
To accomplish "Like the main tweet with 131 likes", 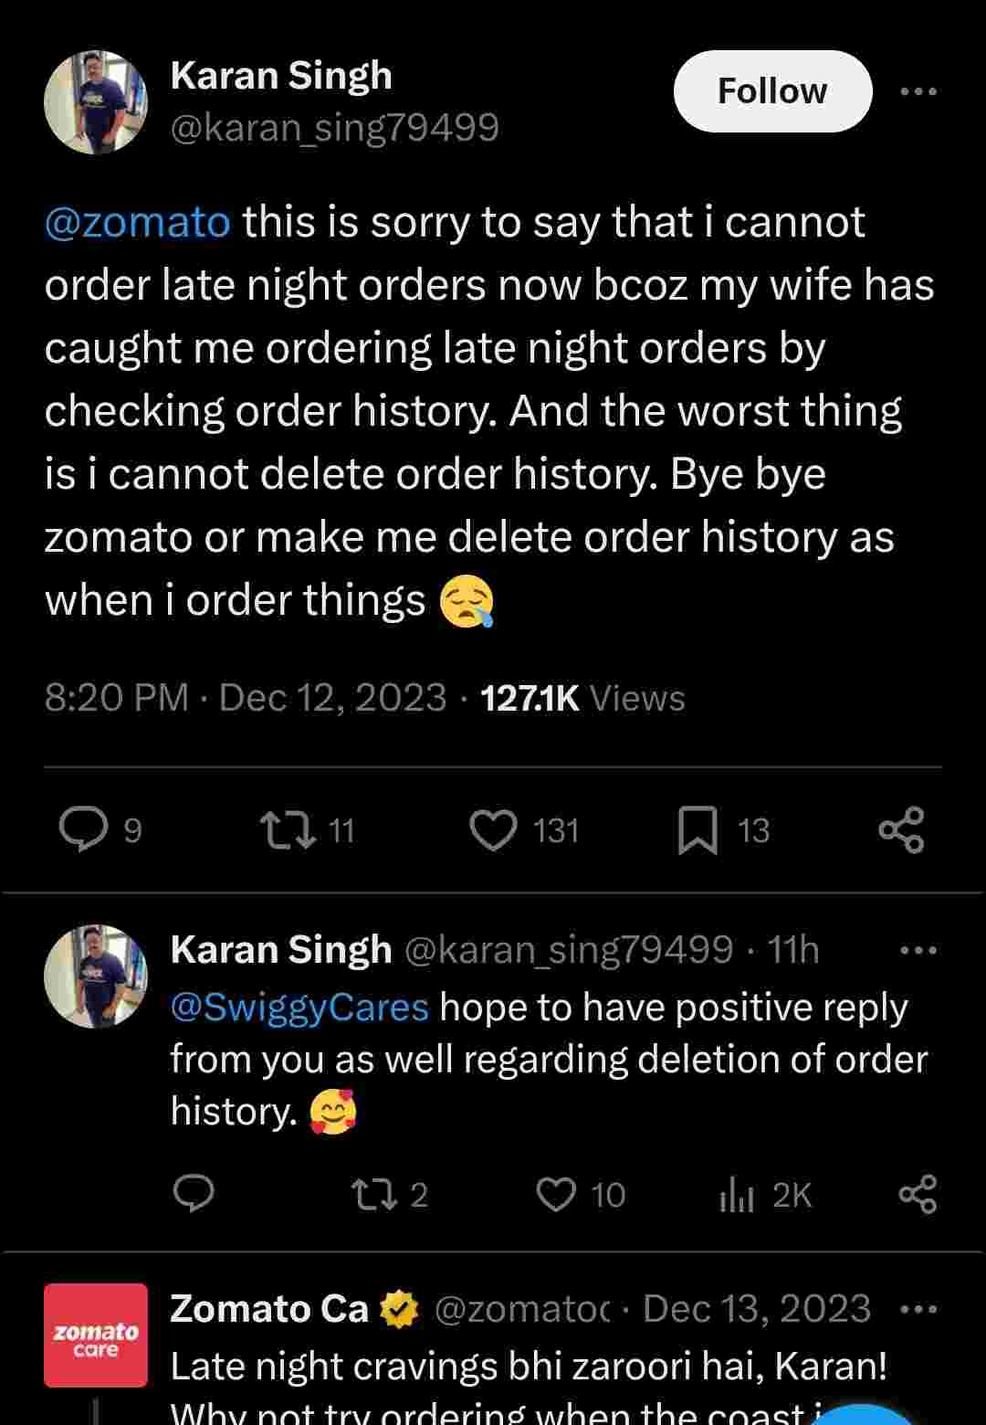I will click(x=493, y=829).
